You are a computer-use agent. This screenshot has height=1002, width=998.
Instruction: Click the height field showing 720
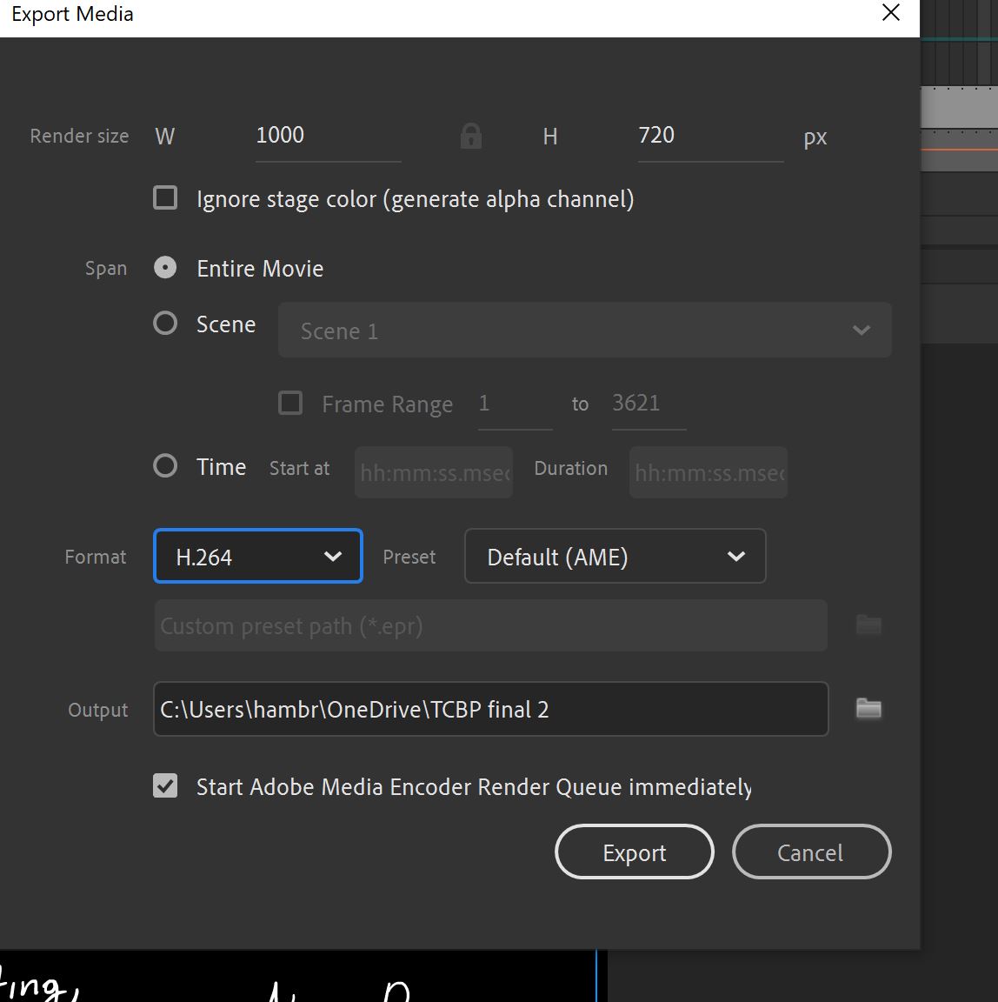pyautogui.click(x=710, y=136)
